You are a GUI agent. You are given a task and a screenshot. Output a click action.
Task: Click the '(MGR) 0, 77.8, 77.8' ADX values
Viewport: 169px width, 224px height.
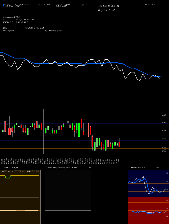pyautogui.click(x=34, y=28)
